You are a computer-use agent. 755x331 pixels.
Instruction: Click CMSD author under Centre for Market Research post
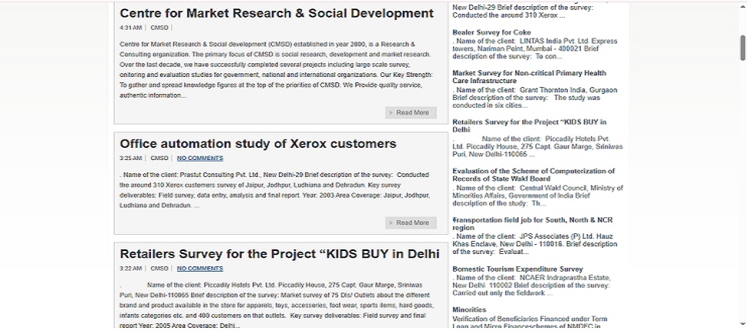pos(159,28)
